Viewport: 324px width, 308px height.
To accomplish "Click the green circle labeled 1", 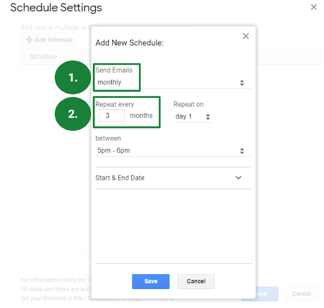I will (73, 78).
